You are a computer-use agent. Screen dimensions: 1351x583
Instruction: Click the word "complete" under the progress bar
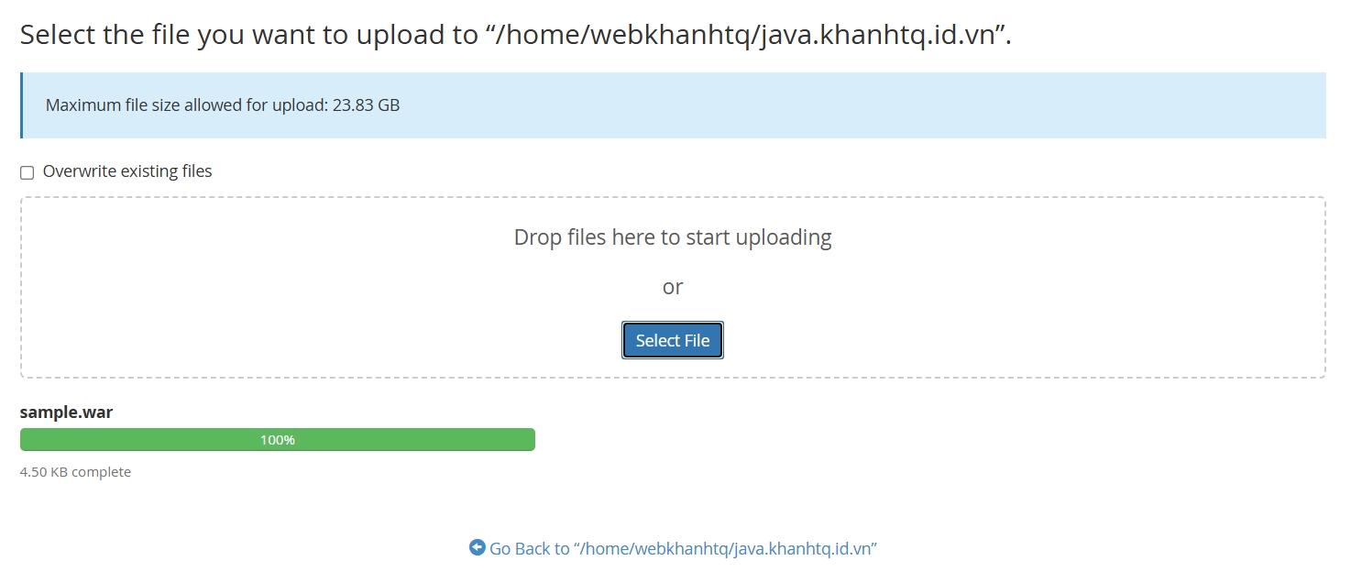(x=101, y=472)
